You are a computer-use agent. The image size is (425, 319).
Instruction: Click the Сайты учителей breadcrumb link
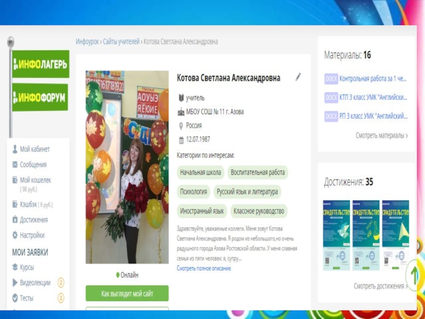tap(121, 42)
